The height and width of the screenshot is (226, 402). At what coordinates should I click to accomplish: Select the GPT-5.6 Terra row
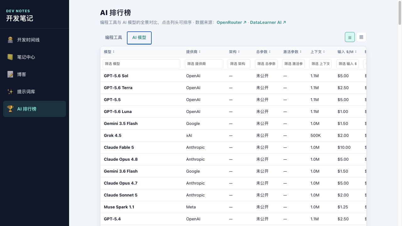click(x=233, y=88)
